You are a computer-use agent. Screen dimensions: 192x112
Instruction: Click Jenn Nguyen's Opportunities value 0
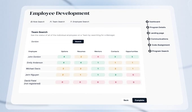coord(133,75)
